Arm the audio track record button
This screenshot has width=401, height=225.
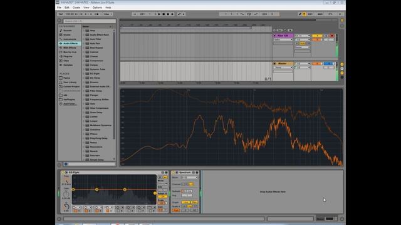click(332, 36)
